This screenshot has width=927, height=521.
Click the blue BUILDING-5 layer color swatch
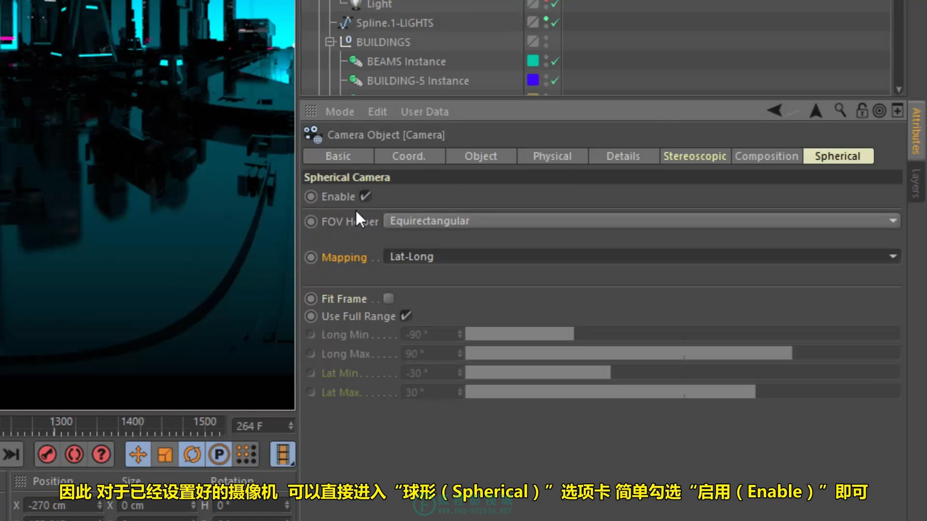[x=533, y=80]
